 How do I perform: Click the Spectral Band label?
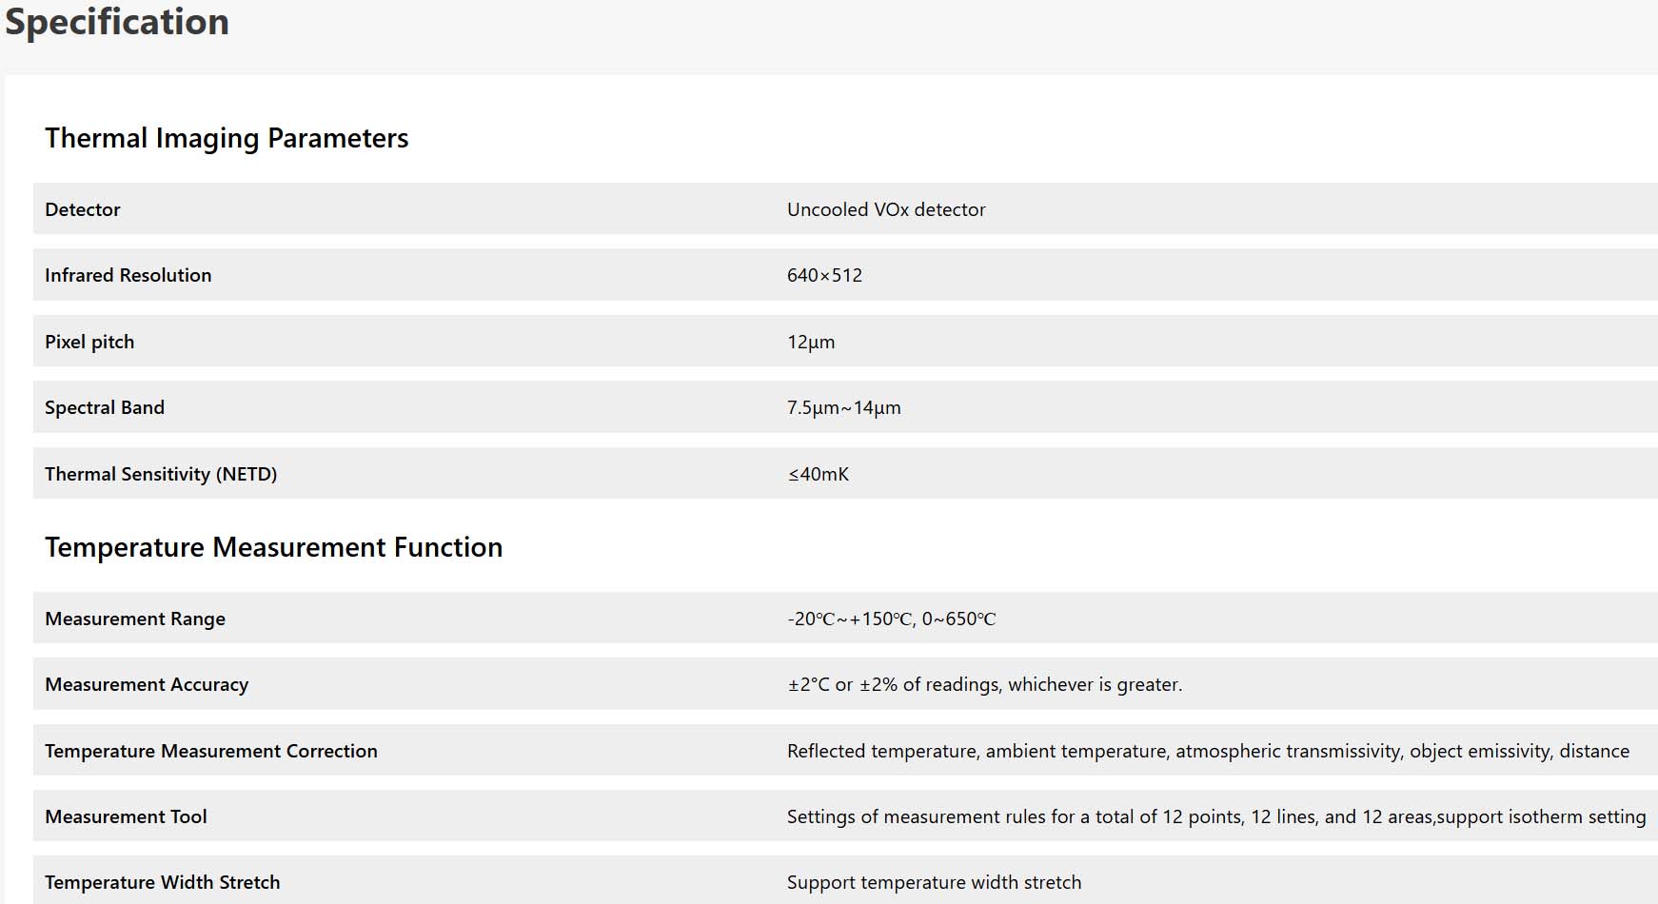pos(105,407)
